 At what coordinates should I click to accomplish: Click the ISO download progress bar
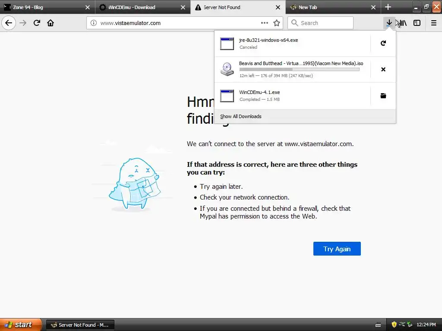coord(299,69)
